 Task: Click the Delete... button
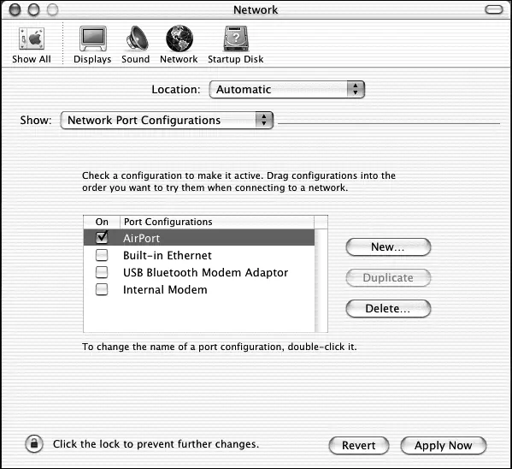388,308
